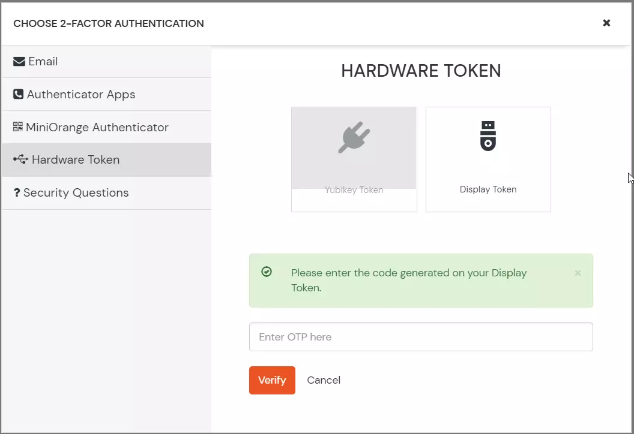Click the Enter OTP here field

coord(420,337)
